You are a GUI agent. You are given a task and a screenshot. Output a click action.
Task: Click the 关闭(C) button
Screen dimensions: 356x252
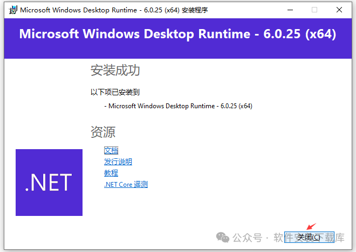point(309,237)
